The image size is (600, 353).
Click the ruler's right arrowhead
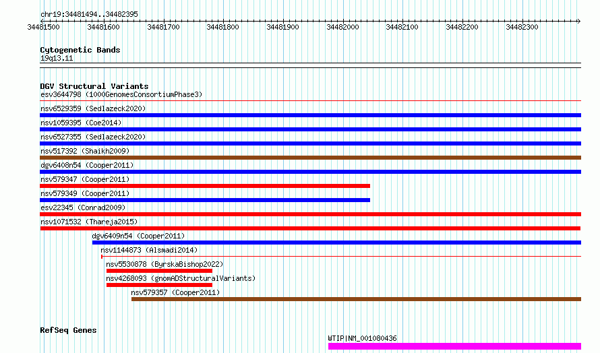pos(579,21)
